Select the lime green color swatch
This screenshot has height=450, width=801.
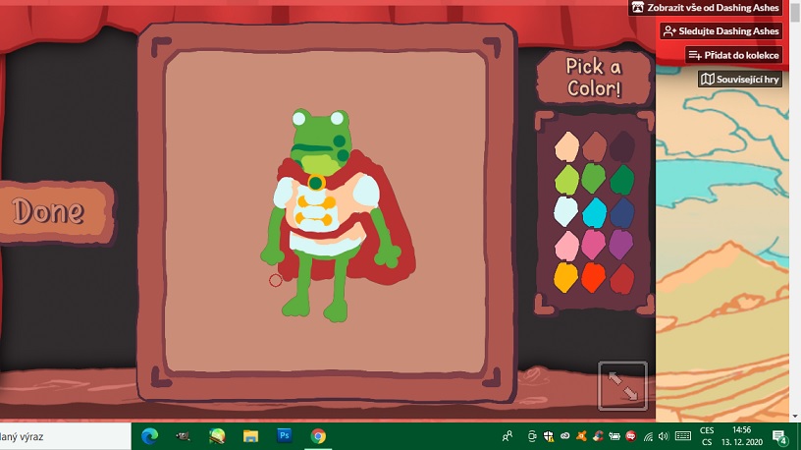tap(566, 180)
